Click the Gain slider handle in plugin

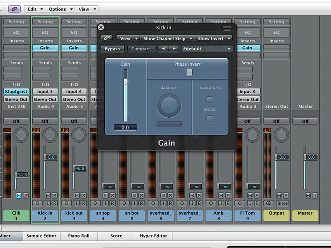pos(125,81)
